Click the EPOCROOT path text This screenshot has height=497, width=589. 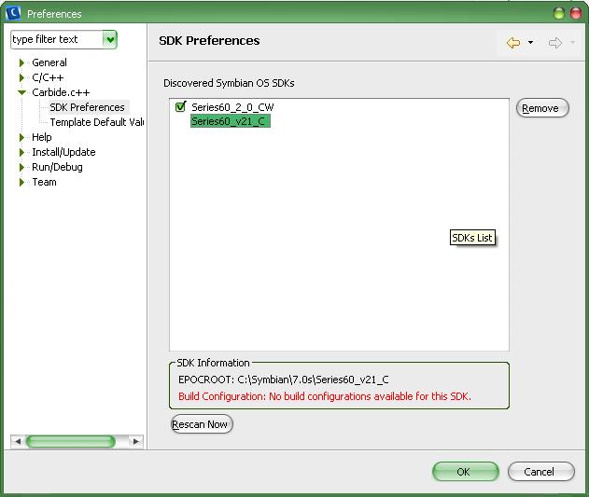284,380
